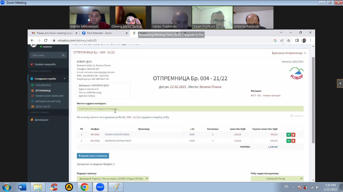Open Zoom app from Windows taskbar
The height and width of the screenshot is (192, 343).
point(100,187)
